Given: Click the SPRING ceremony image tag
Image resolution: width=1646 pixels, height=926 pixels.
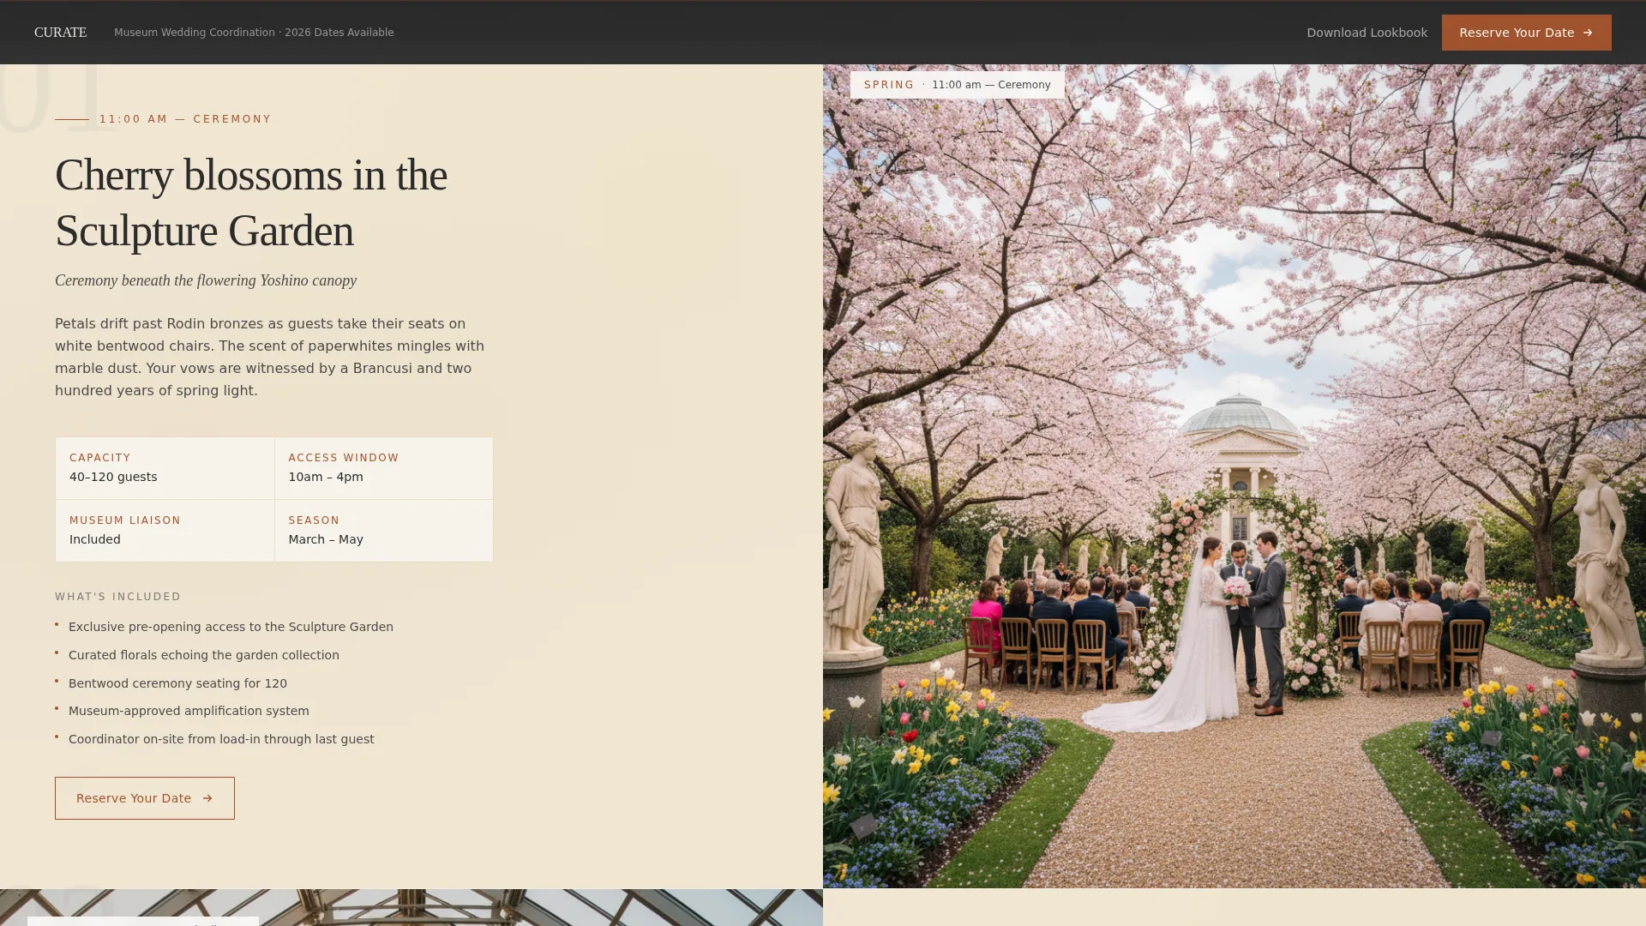Looking at the screenshot, I should [957, 85].
